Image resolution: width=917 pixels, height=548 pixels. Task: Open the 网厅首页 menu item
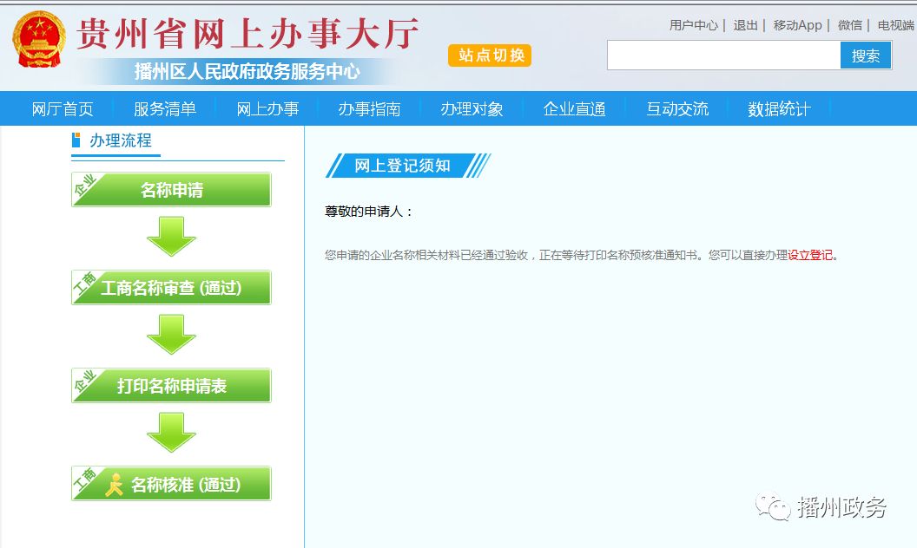click(63, 109)
